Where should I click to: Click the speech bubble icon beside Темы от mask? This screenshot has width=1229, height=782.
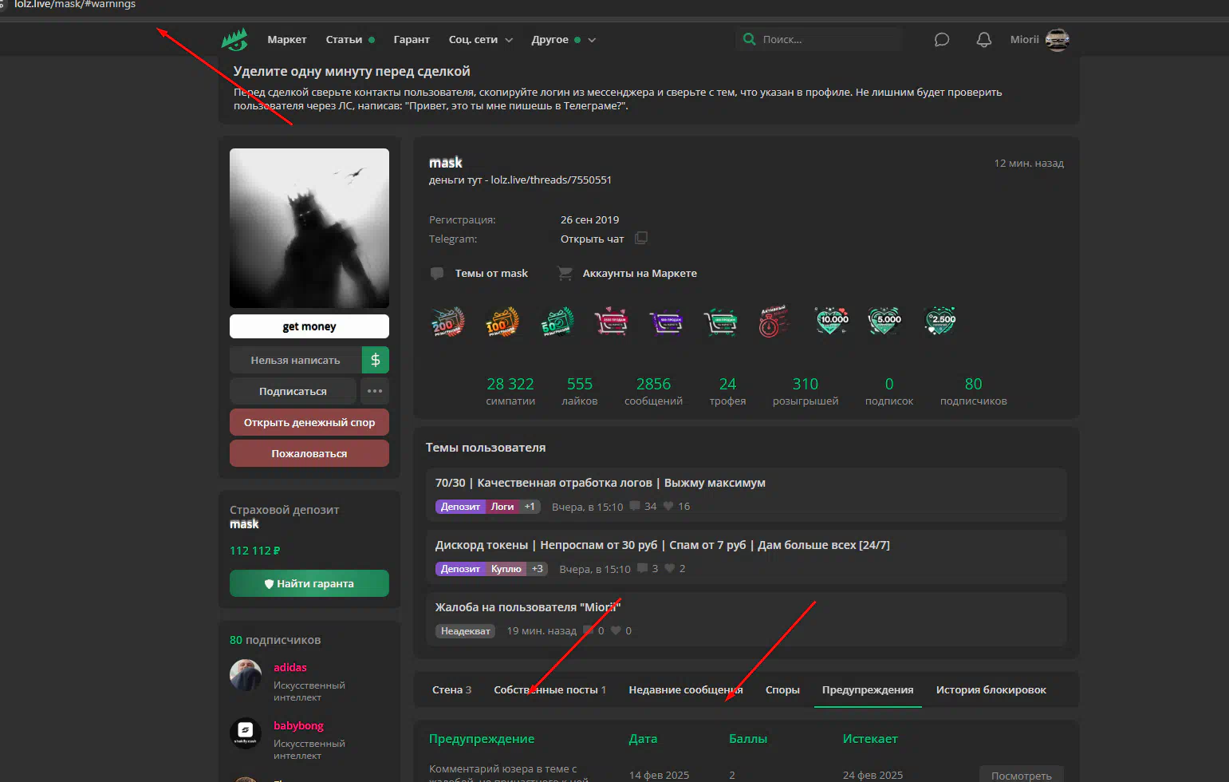coord(437,273)
